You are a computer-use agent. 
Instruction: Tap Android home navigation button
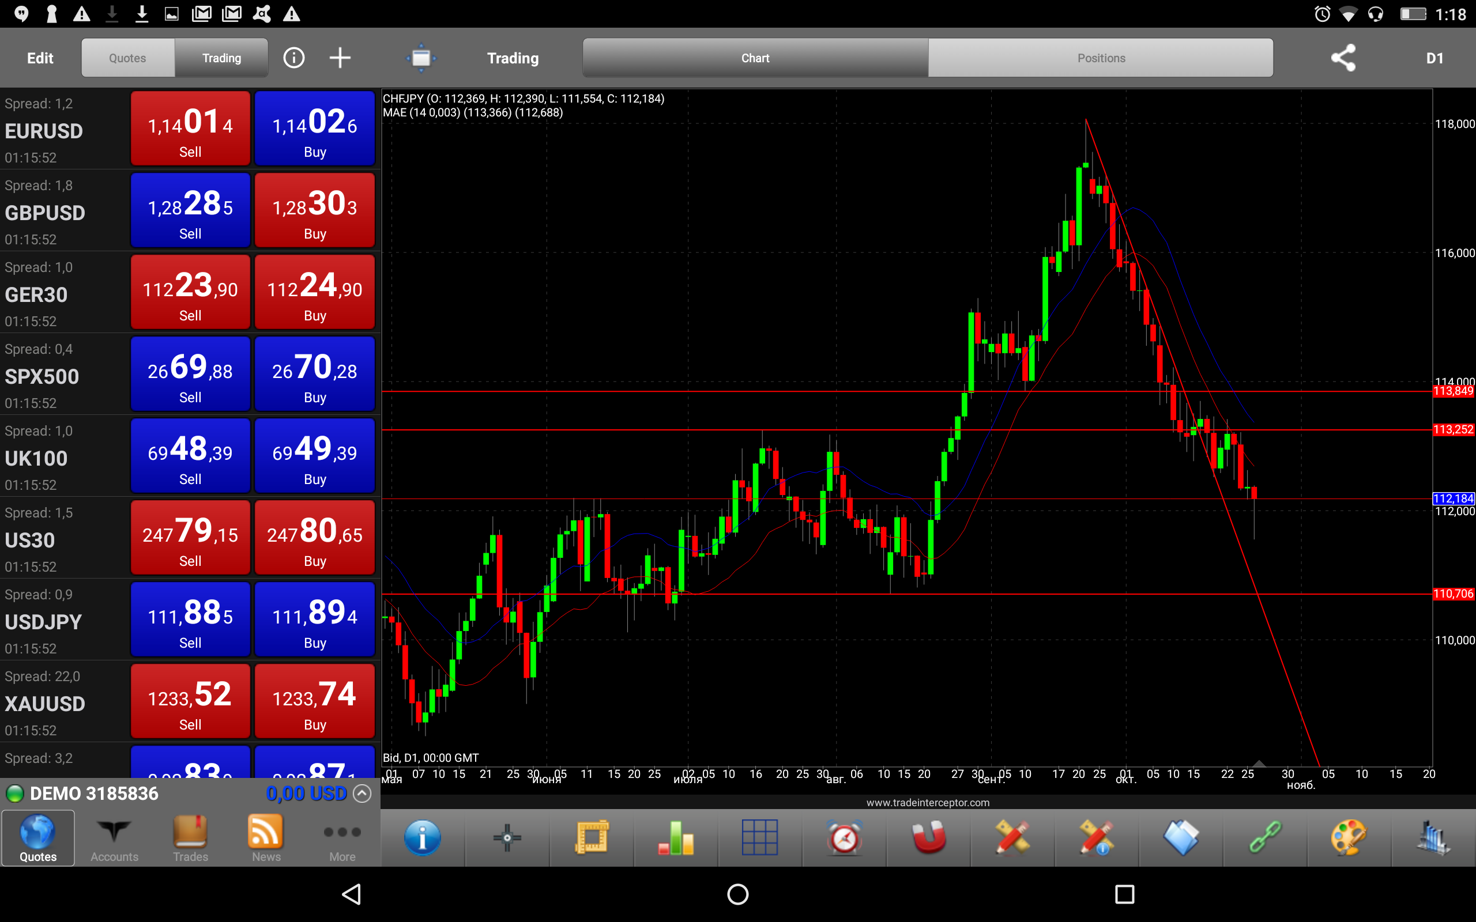pyautogui.click(x=738, y=894)
